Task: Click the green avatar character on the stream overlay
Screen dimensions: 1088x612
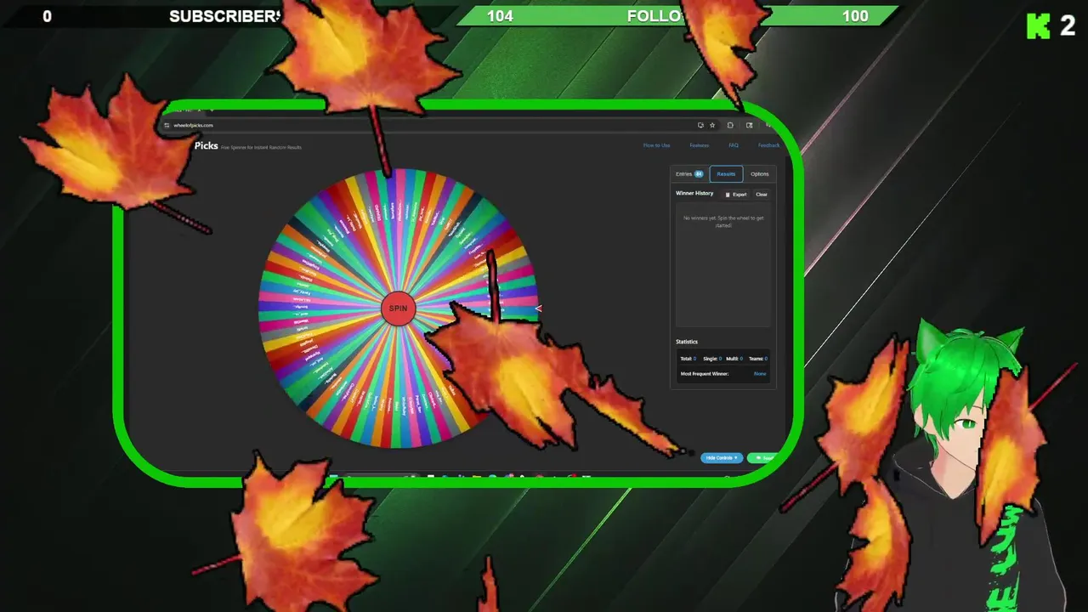Action: [965, 467]
